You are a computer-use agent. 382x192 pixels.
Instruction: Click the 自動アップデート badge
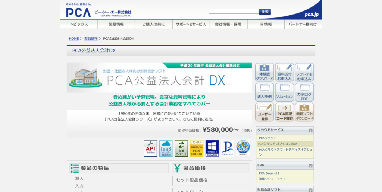[x=181, y=148]
